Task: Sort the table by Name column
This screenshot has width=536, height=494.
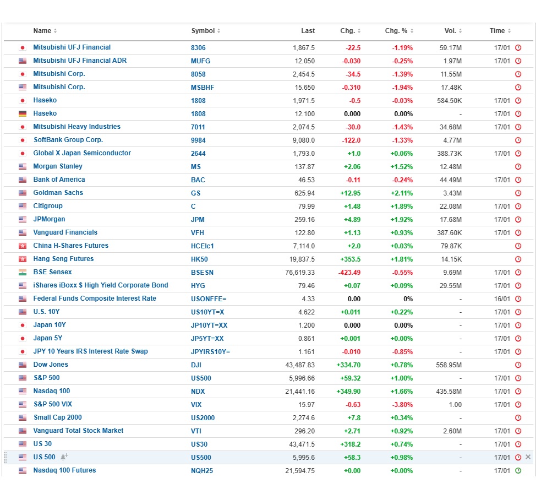Action: click(45, 31)
